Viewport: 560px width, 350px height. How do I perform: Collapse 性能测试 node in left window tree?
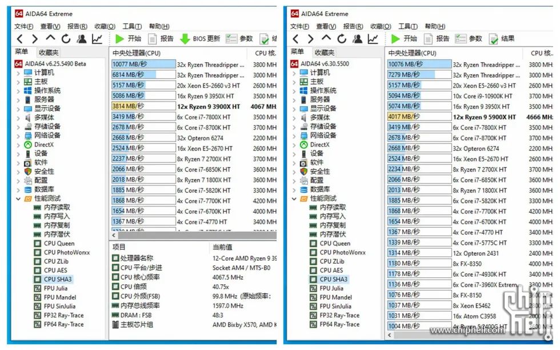click(18, 199)
